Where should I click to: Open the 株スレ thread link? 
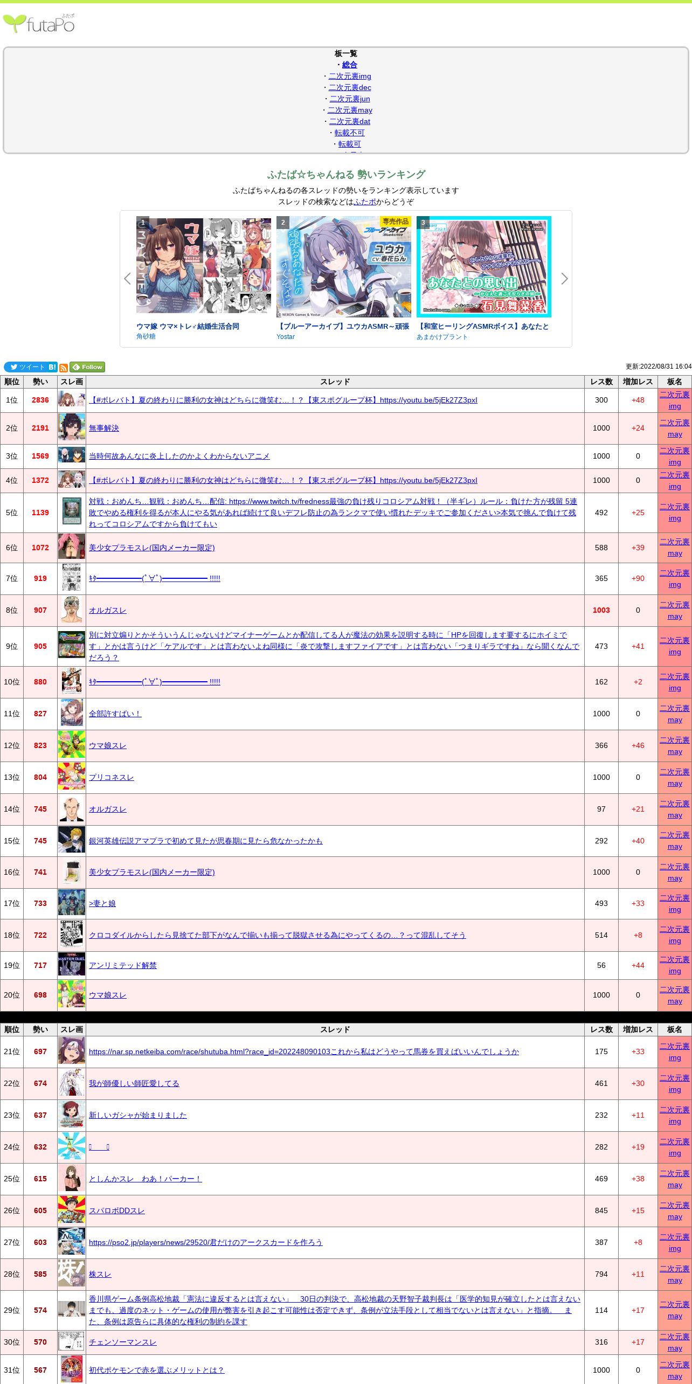[x=100, y=1274]
